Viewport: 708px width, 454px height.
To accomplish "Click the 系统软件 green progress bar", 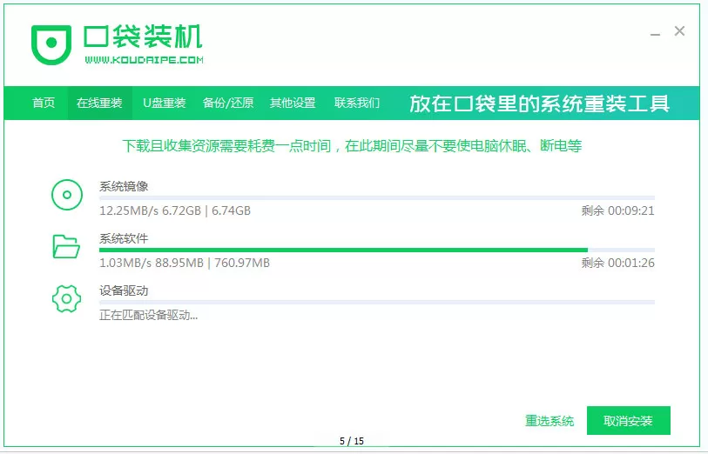I will tap(377, 250).
